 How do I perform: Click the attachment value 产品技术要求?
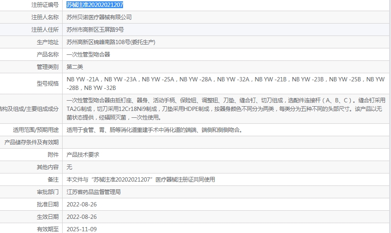click(x=83, y=155)
